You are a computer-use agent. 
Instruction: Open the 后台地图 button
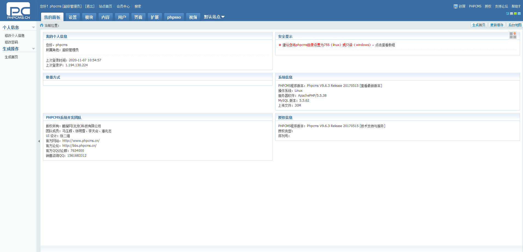[515, 25]
